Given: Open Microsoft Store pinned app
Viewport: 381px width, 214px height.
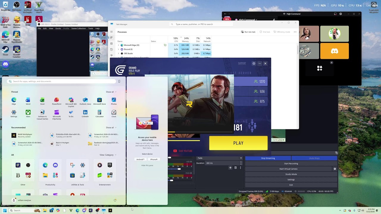Looking at the screenshot, I should (x=99, y=101).
